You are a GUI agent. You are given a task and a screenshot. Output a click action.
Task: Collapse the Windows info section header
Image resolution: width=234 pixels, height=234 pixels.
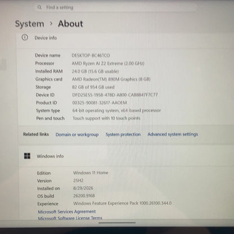[126, 156]
